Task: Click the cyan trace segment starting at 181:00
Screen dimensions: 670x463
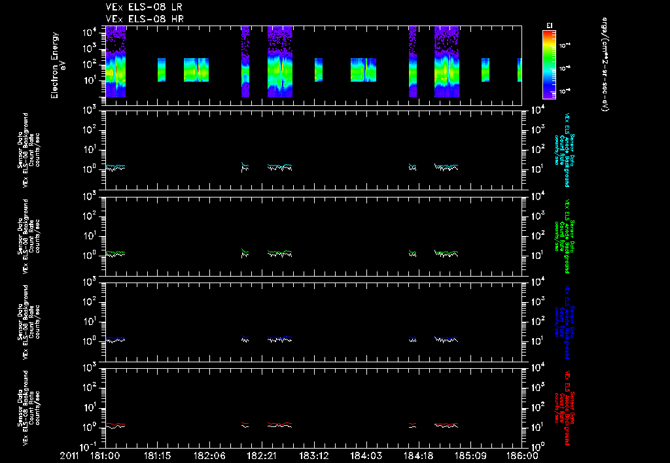Action: tap(115, 165)
